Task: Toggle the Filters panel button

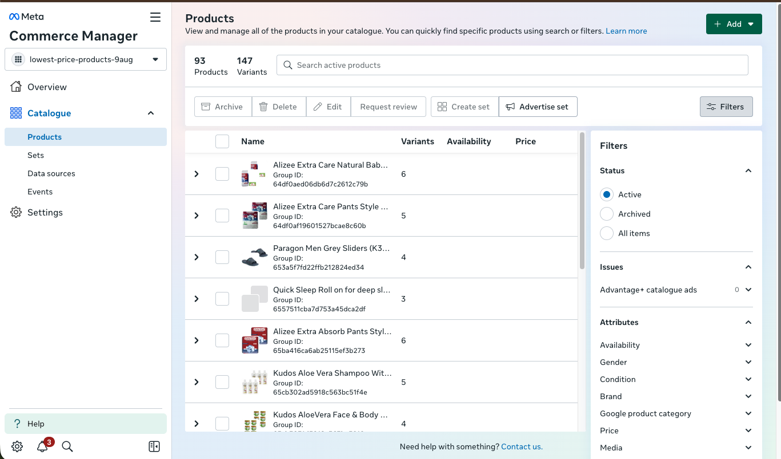Action: click(x=726, y=107)
